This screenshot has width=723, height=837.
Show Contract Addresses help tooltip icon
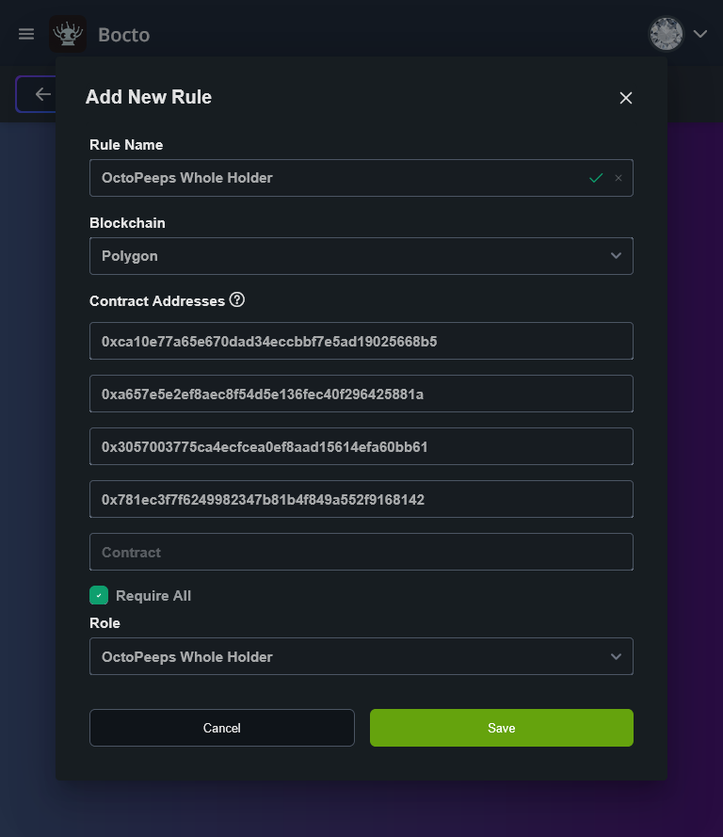point(237,300)
